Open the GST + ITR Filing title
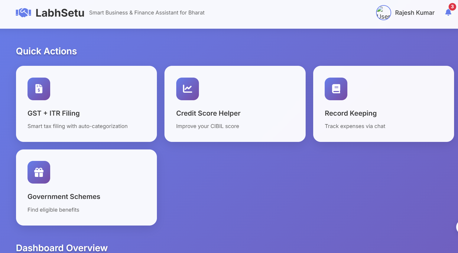 [54, 113]
